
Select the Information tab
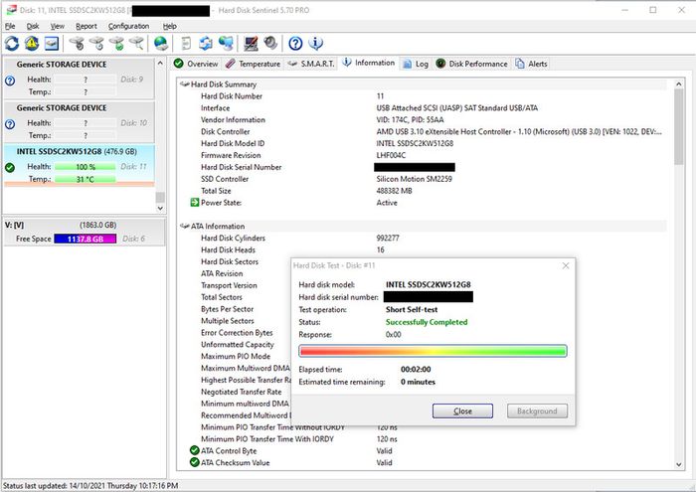coord(369,63)
